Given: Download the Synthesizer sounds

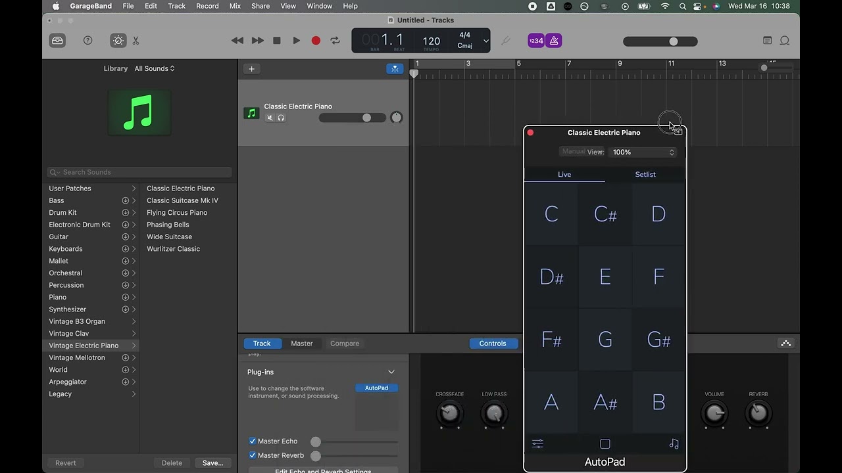Looking at the screenshot, I should pyautogui.click(x=125, y=309).
